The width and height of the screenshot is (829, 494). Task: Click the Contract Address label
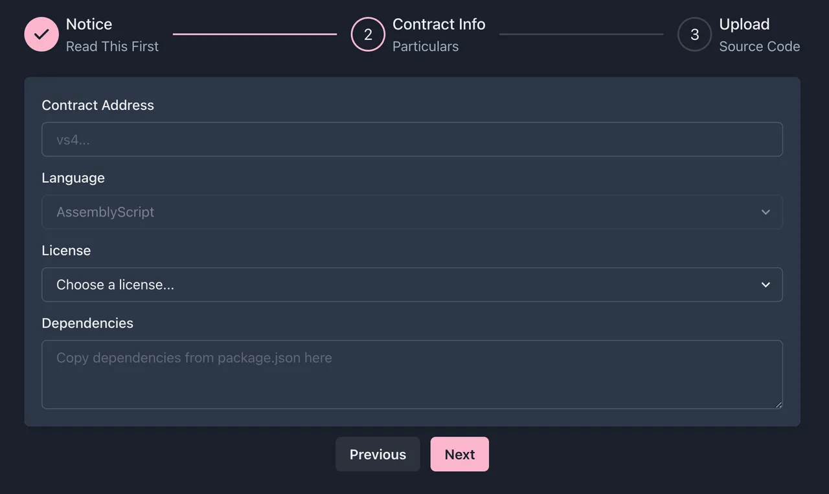[98, 105]
